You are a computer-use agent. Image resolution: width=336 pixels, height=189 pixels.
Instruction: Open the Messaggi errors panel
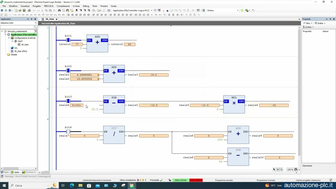(x=25, y=176)
